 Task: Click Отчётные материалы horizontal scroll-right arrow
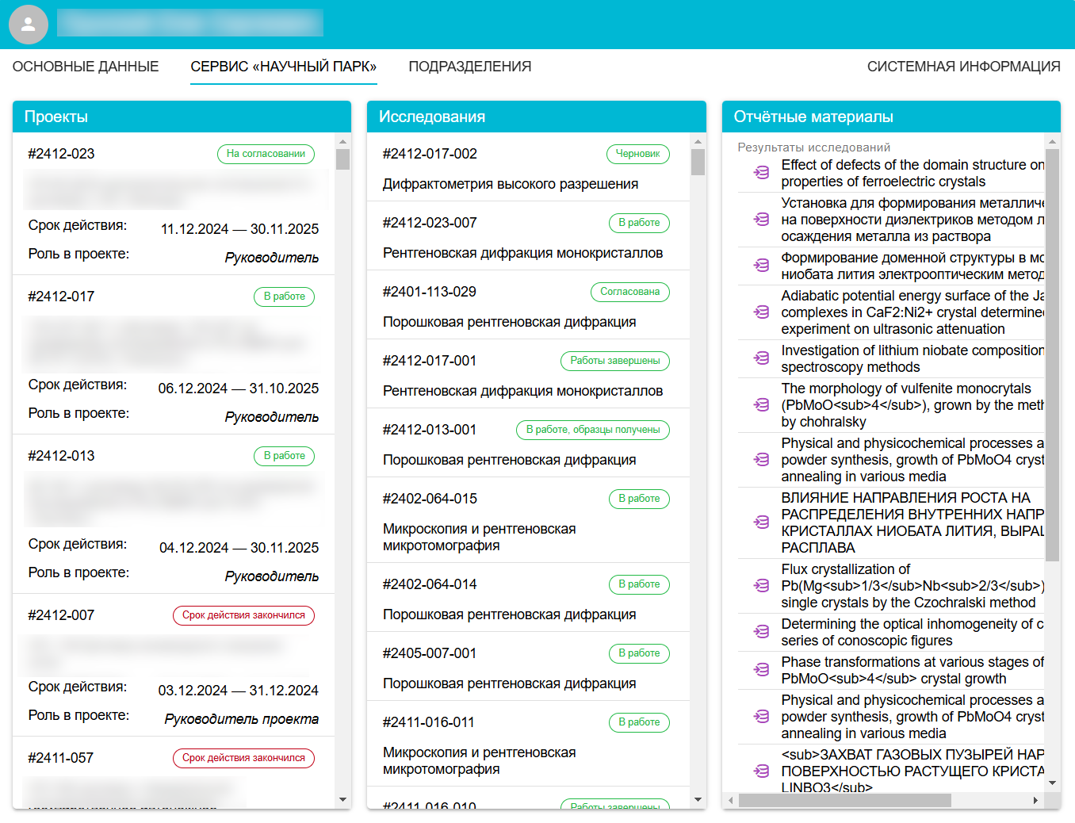(x=1035, y=801)
